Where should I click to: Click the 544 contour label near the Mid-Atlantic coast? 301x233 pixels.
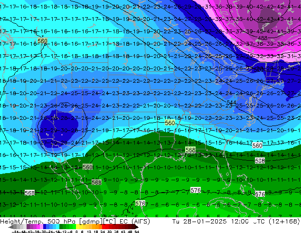tap(232, 102)
